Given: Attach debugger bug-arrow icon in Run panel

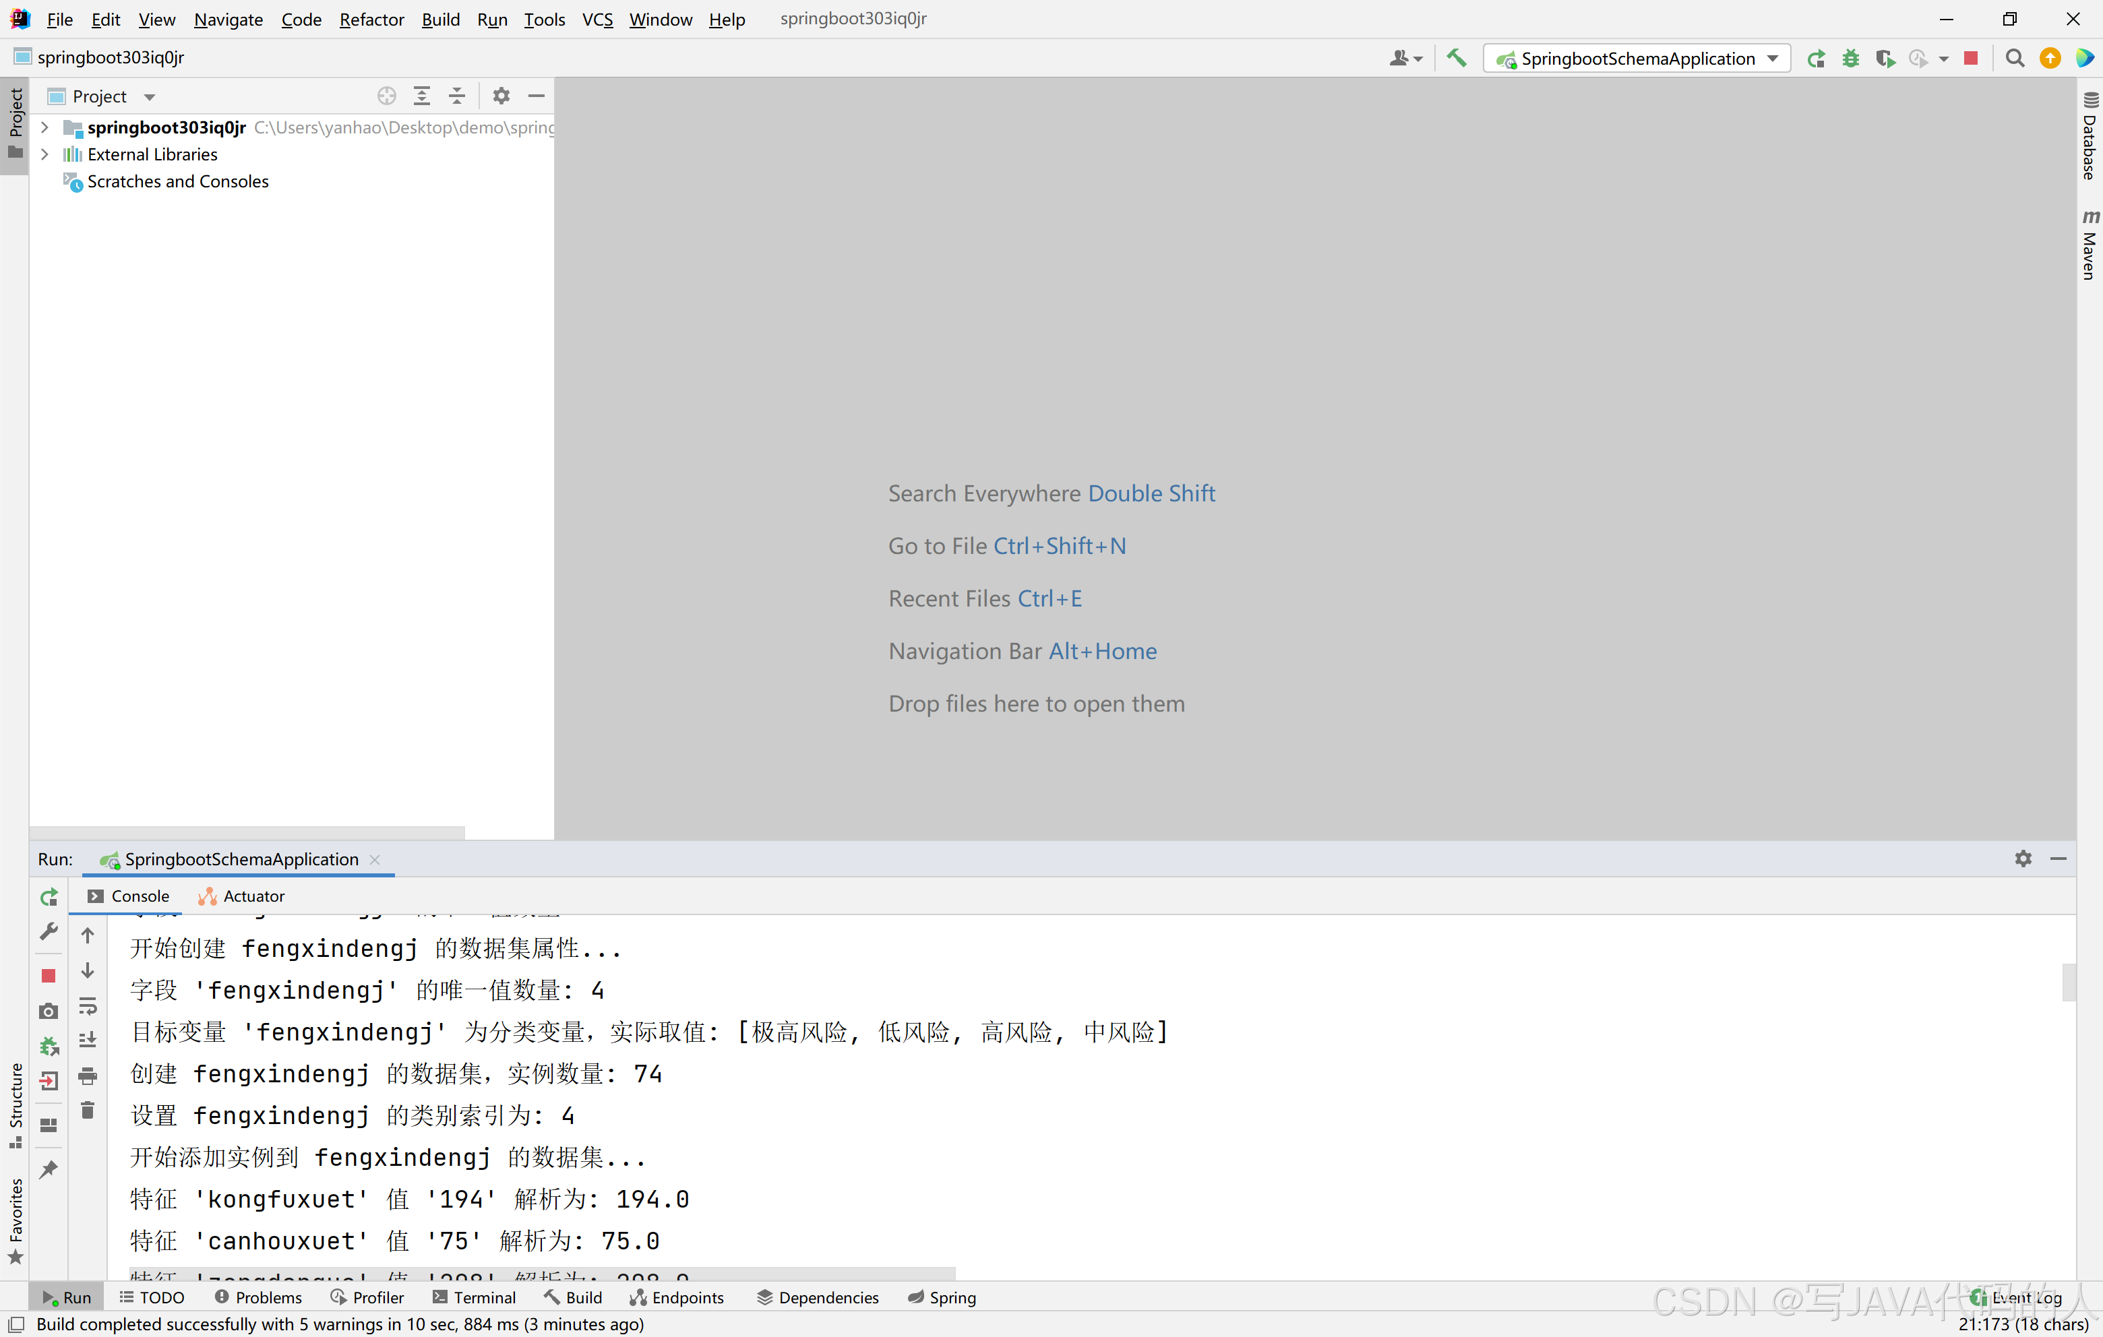Looking at the screenshot, I should click(49, 1046).
